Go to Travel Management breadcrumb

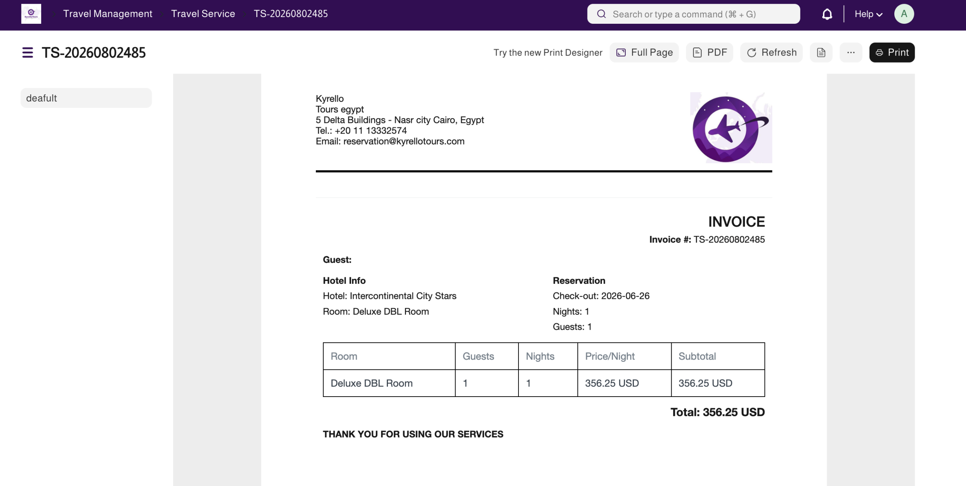(x=108, y=14)
